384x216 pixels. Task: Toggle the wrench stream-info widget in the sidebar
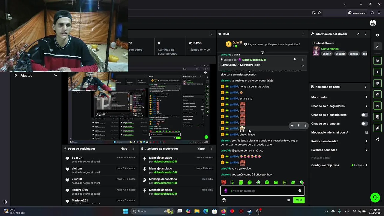[x=377, y=128]
